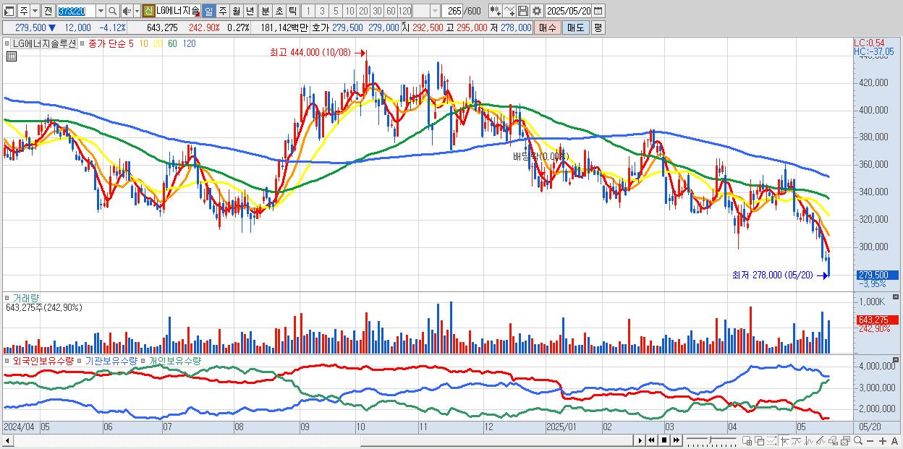Click the overlapping windows icon

click(x=759, y=441)
